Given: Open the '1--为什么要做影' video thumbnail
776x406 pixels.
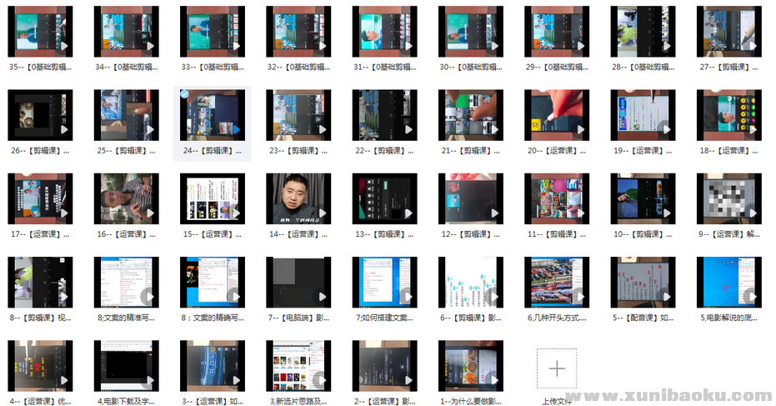Looking at the screenshot, I should (470, 365).
